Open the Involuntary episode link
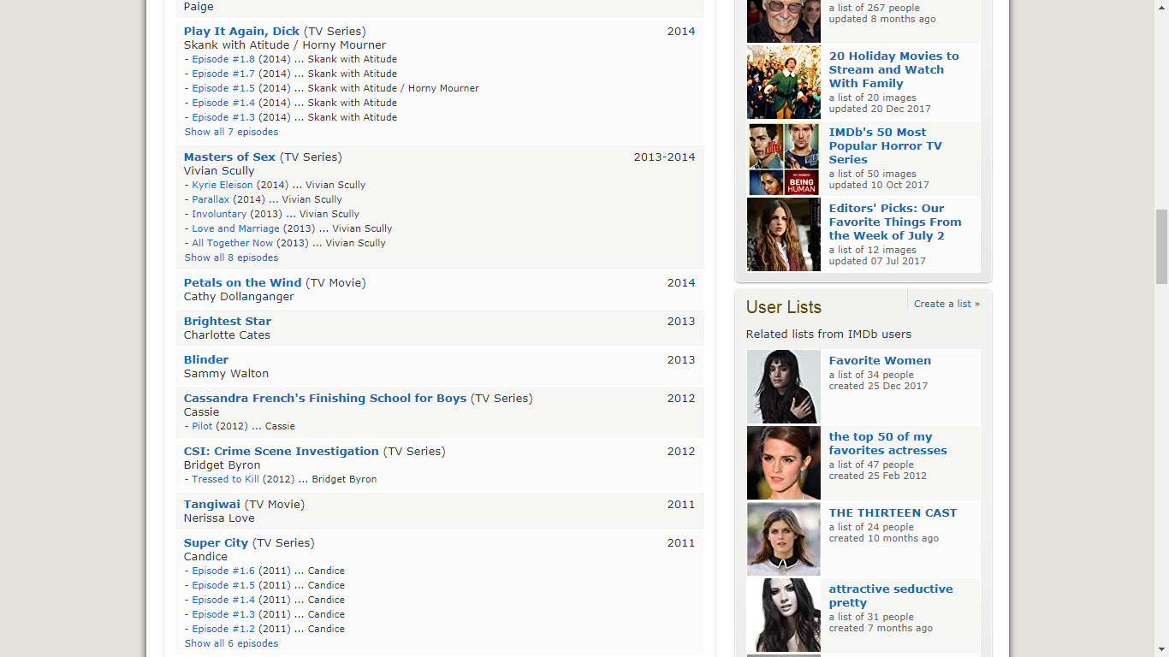Image resolution: width=1169 pixels, height=657 pixels. (x=219, y=215)
